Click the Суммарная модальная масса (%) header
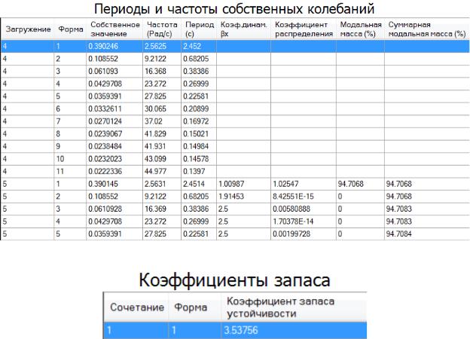 pos(427,29)
